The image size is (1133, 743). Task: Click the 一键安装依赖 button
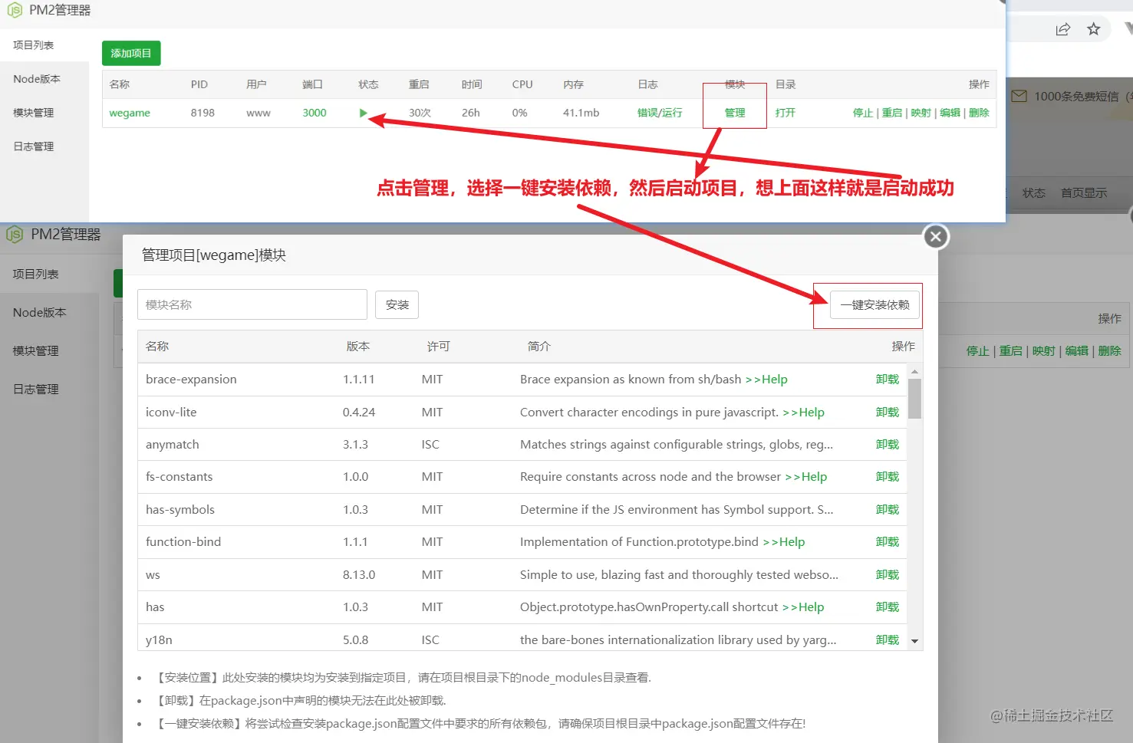[875, 304]
